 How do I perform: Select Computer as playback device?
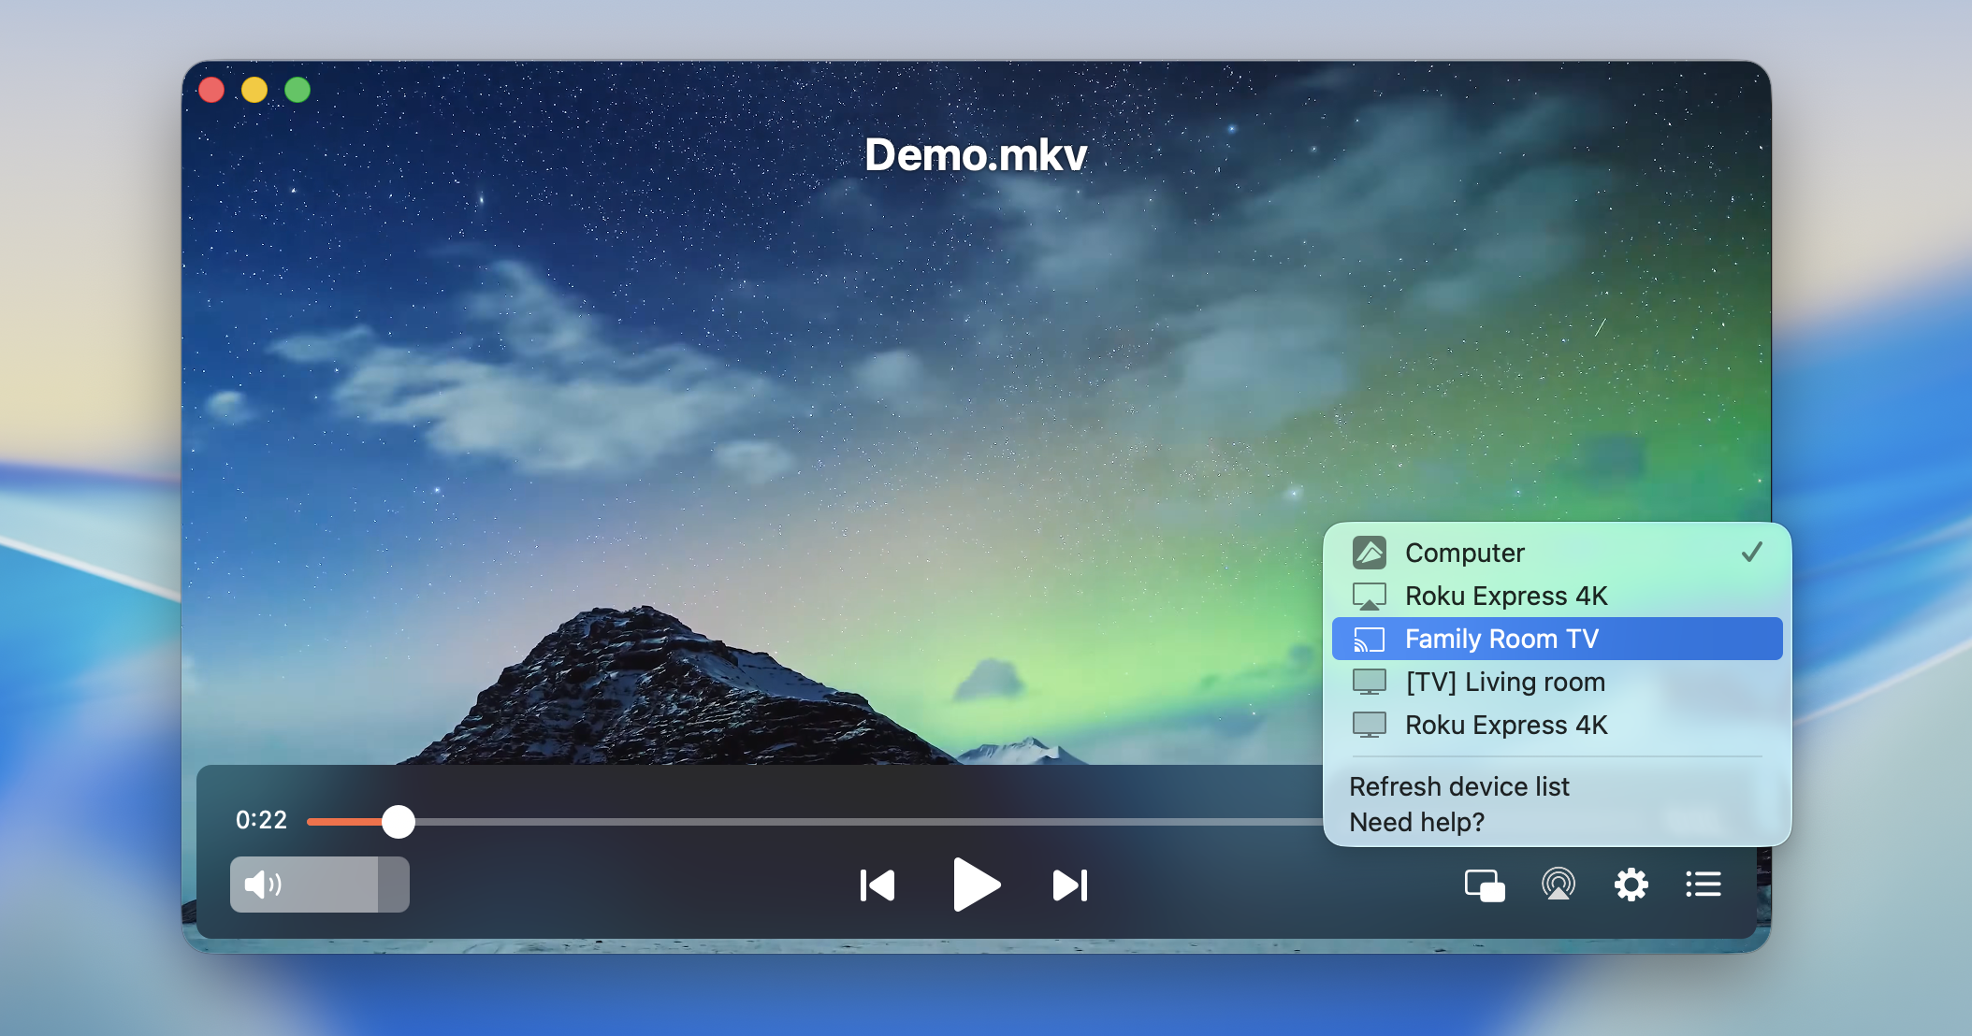point(1464,553)
